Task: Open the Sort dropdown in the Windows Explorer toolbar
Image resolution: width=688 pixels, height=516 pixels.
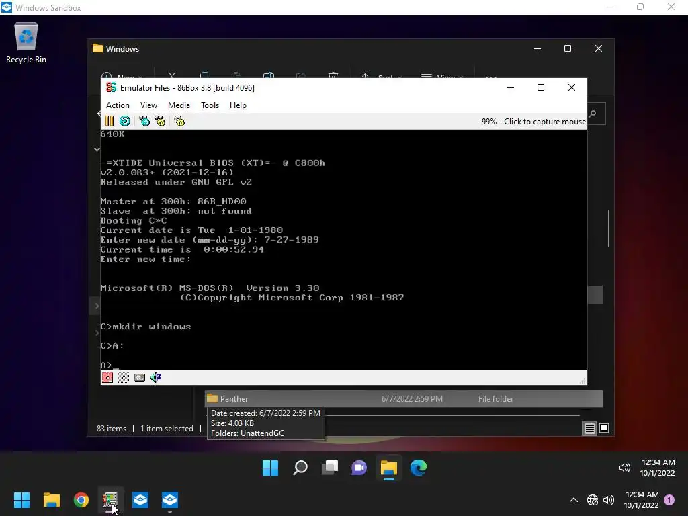Action: point(382,77)
